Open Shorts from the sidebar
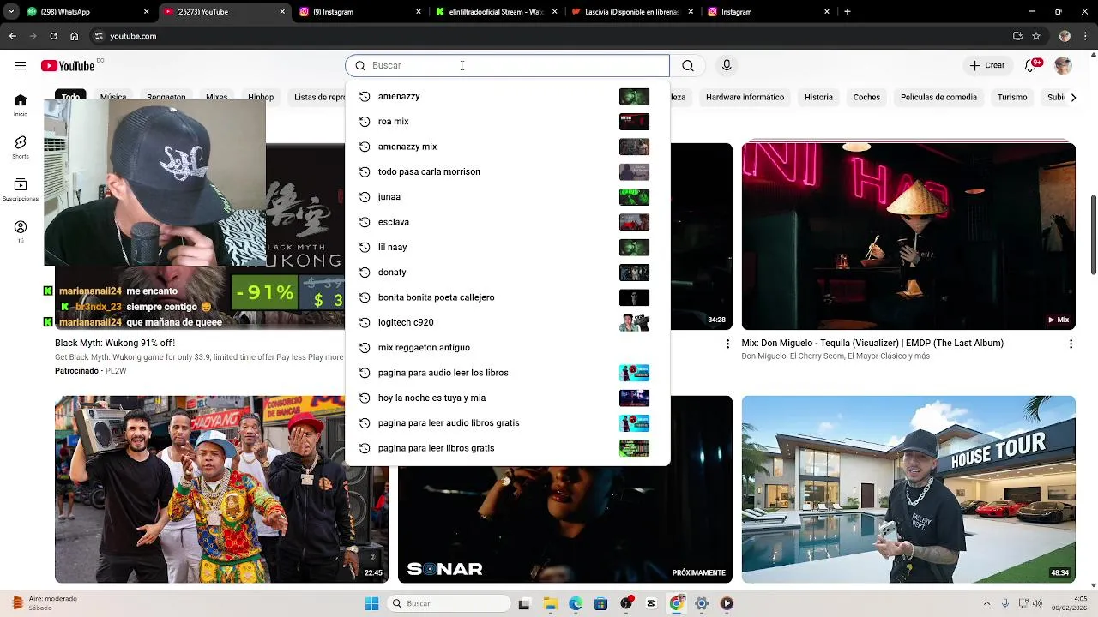1098x617 pixels. pyautogui.click(x=21, y=147)
